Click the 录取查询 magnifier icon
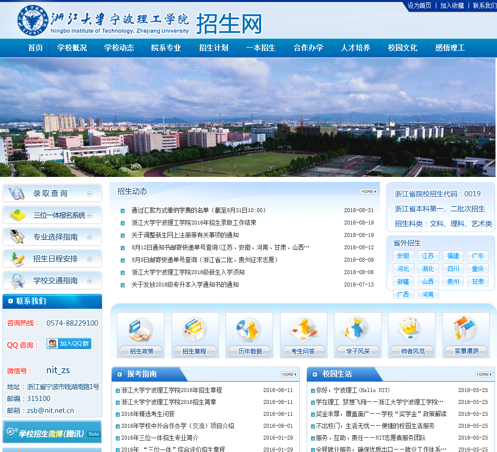The width and height of the screenshot is (497, 452). (x=17, y=193)
